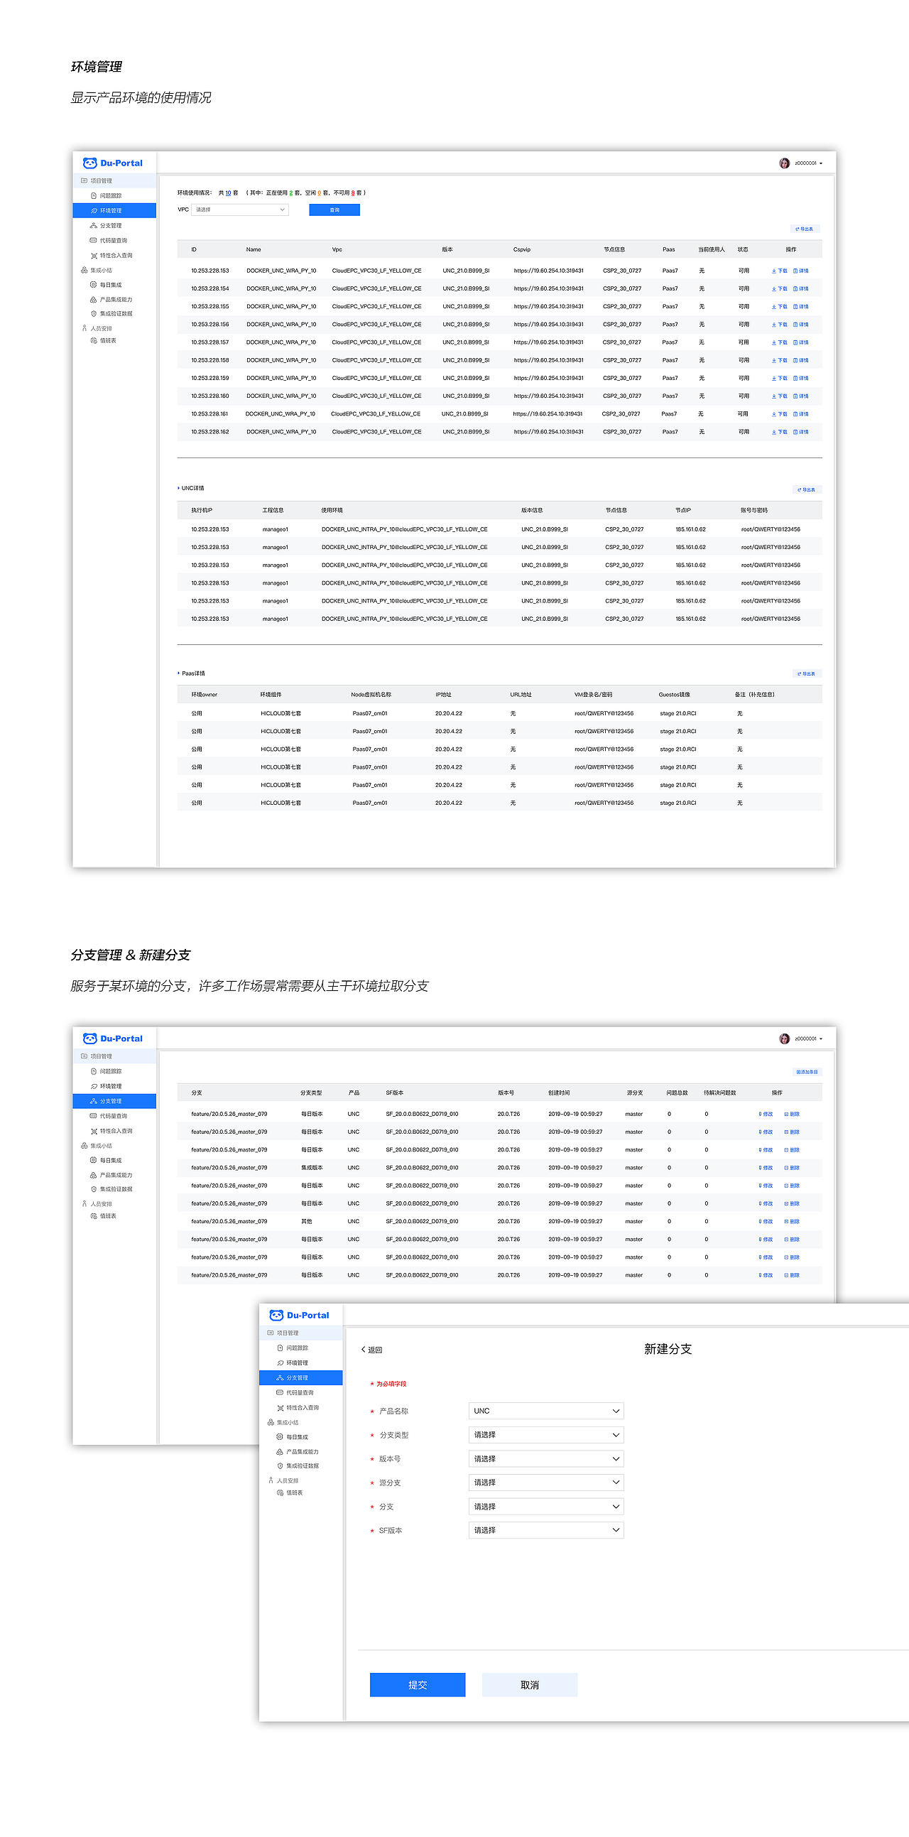Viewport: 909px width, 1837px height.
Task: Click the Du-Portal panda logo in 环境管理 window
Action: 89,163
